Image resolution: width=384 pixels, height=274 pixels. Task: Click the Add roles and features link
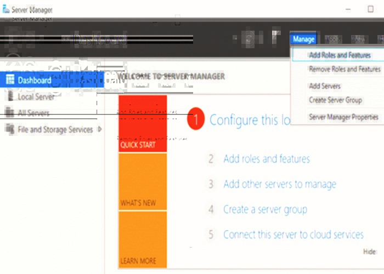(x=266, y=159)
